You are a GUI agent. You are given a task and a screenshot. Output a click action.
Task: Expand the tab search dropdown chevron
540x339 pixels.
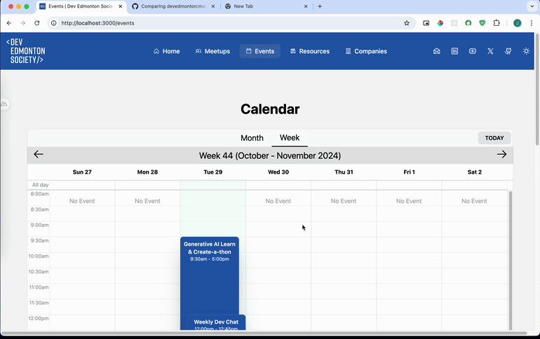532,6
